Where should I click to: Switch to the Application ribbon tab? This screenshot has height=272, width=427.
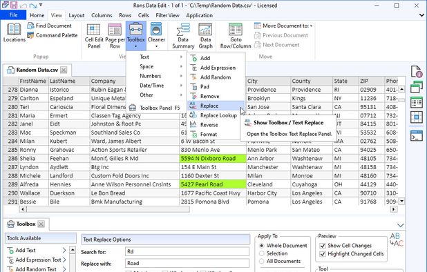(200, 15)
